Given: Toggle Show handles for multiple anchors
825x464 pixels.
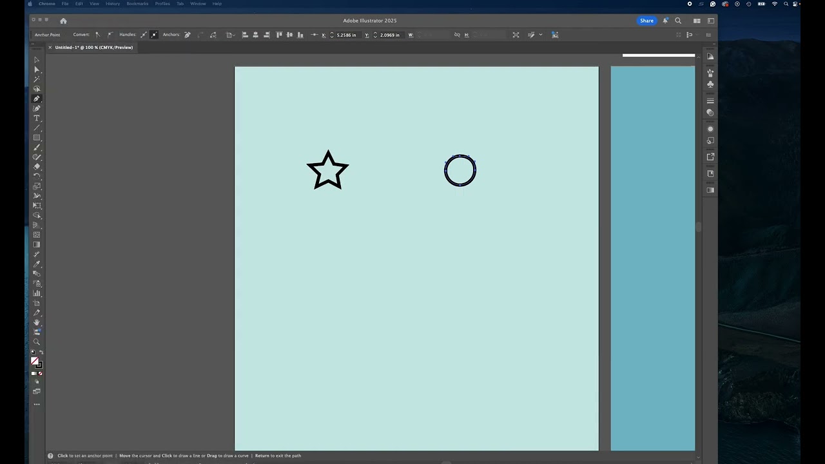Looking at the screenshot, I should (143, 35).
